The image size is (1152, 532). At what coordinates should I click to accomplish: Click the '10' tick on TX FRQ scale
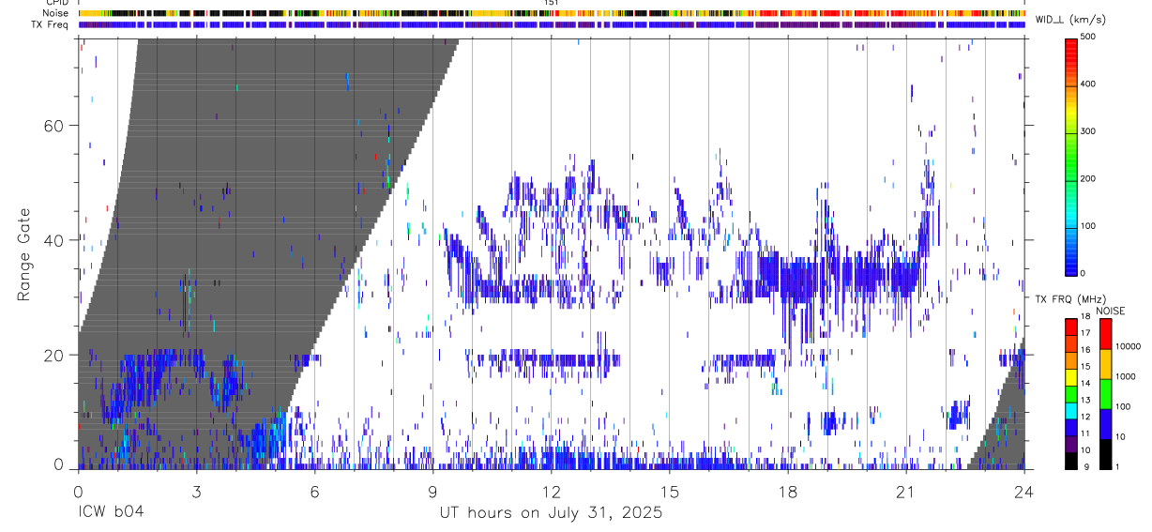click(1086, 450)
